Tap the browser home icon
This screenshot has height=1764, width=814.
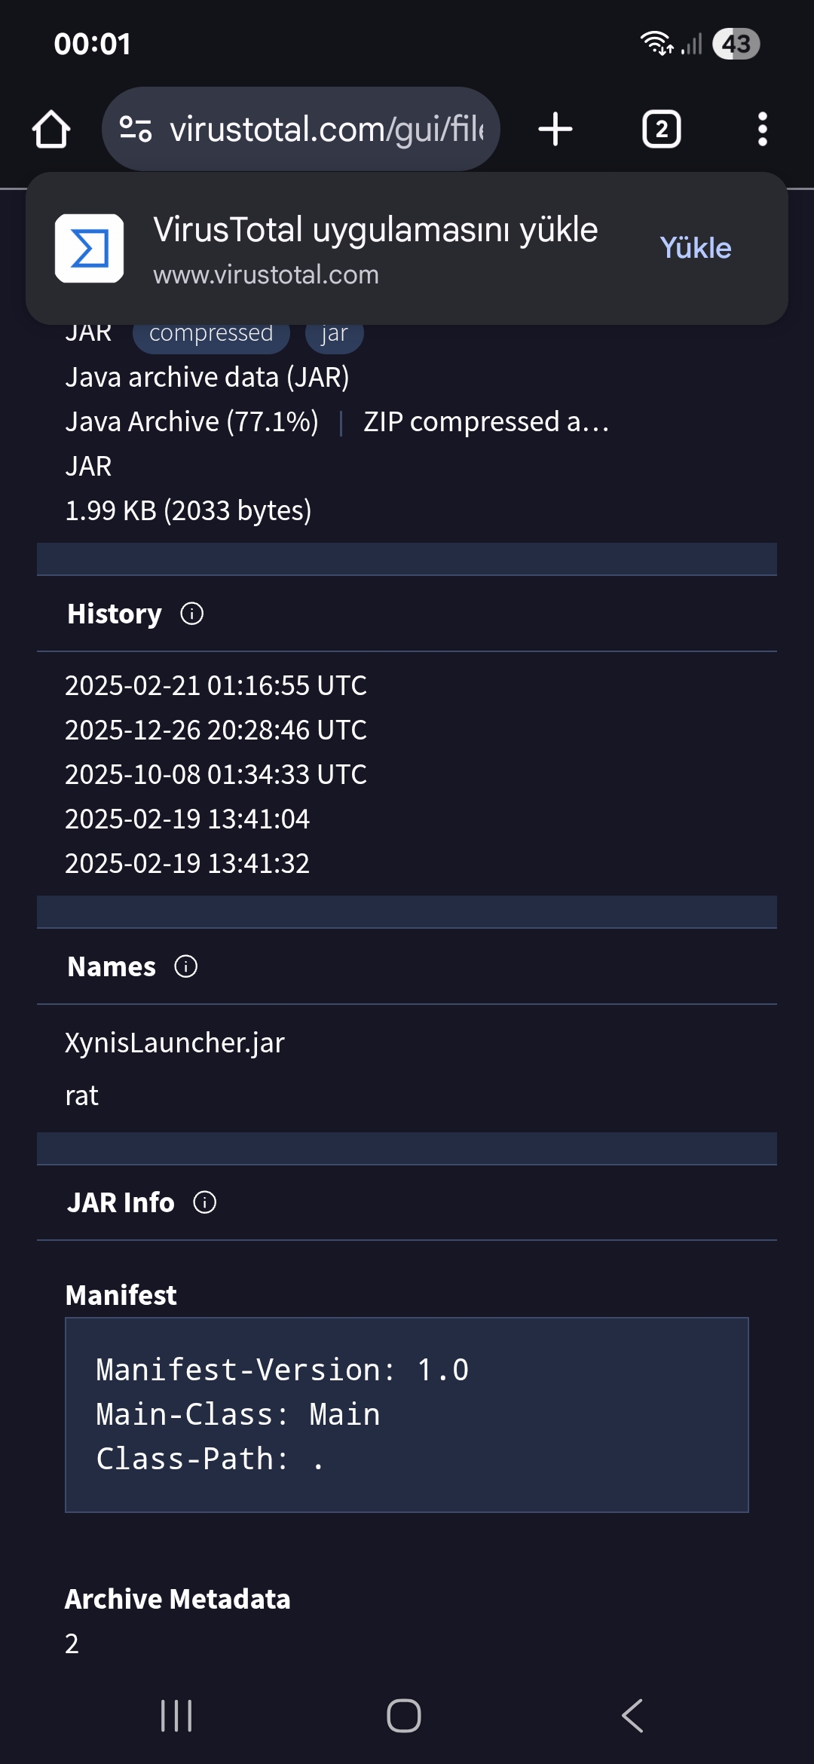[x=51, y=130]
